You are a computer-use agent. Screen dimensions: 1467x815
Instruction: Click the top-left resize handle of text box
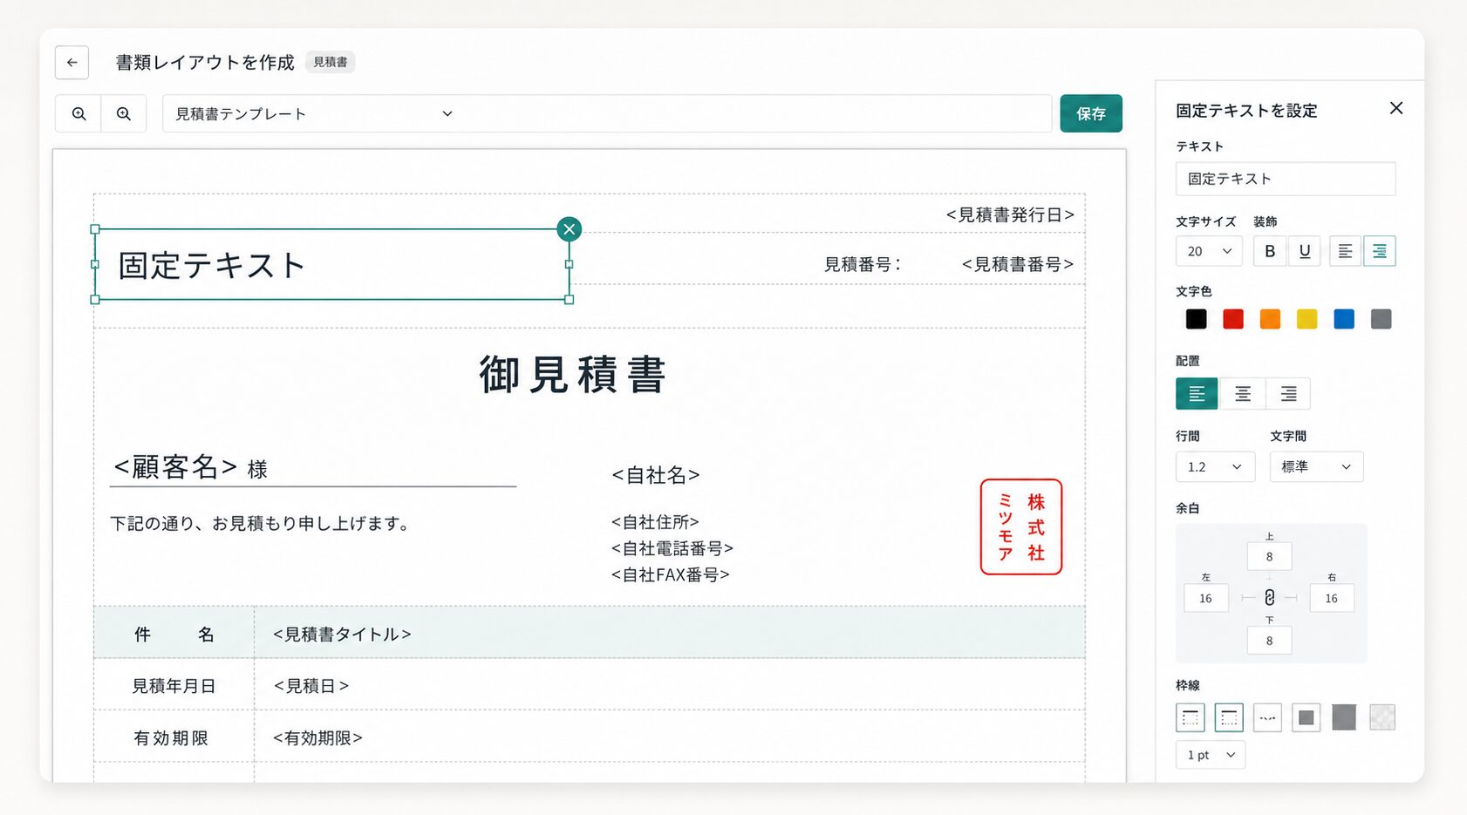pyautogui.click(x=95, y=229)
